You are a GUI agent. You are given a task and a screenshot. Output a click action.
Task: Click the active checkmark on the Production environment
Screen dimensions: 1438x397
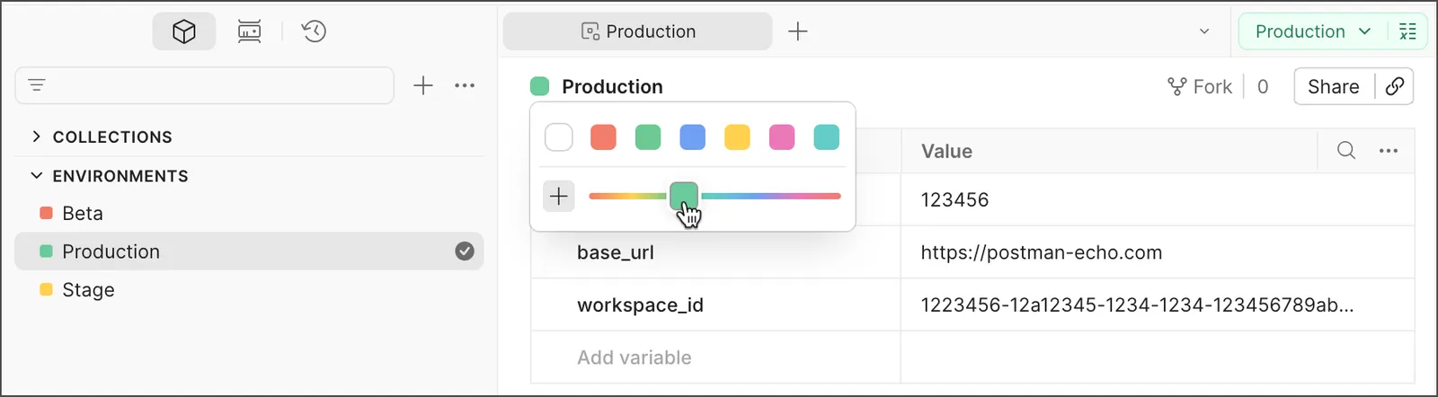point(465,251)
